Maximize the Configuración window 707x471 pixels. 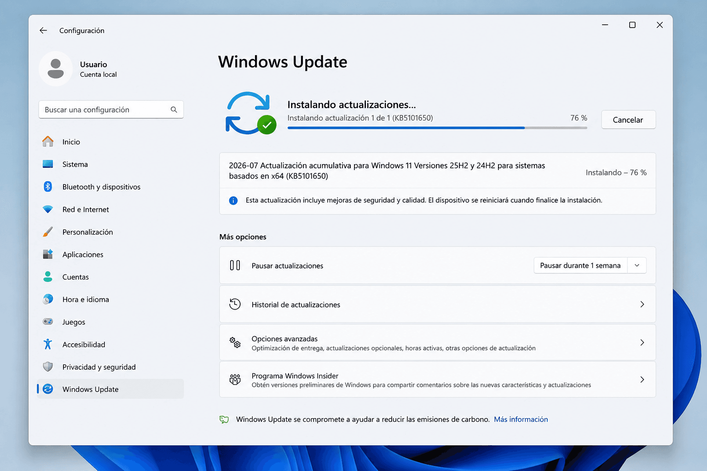tap(632, 25)
